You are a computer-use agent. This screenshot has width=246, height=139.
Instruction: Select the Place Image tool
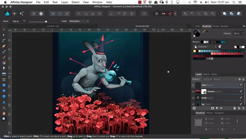point(4,74)
